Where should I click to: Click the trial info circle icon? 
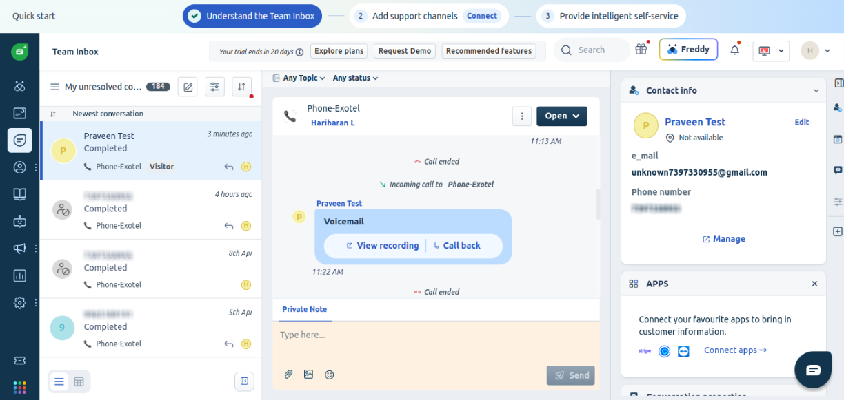(x=299, y=52)
